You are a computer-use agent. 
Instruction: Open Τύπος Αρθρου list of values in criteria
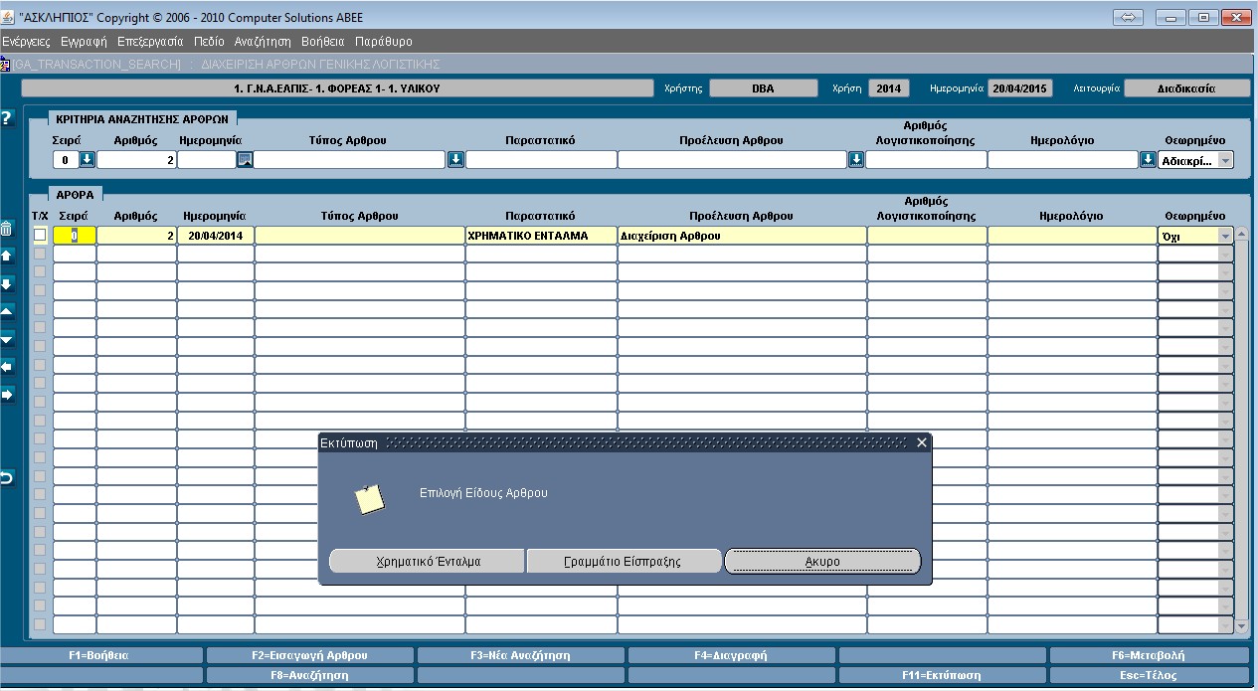click(x=455, y=159)
